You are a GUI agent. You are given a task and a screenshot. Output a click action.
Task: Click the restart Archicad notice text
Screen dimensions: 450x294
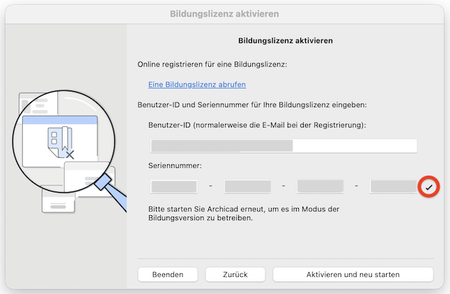(244, 213)
